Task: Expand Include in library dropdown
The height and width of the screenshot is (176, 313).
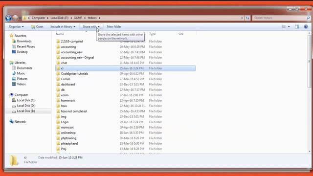Action: tap(63, 26)
